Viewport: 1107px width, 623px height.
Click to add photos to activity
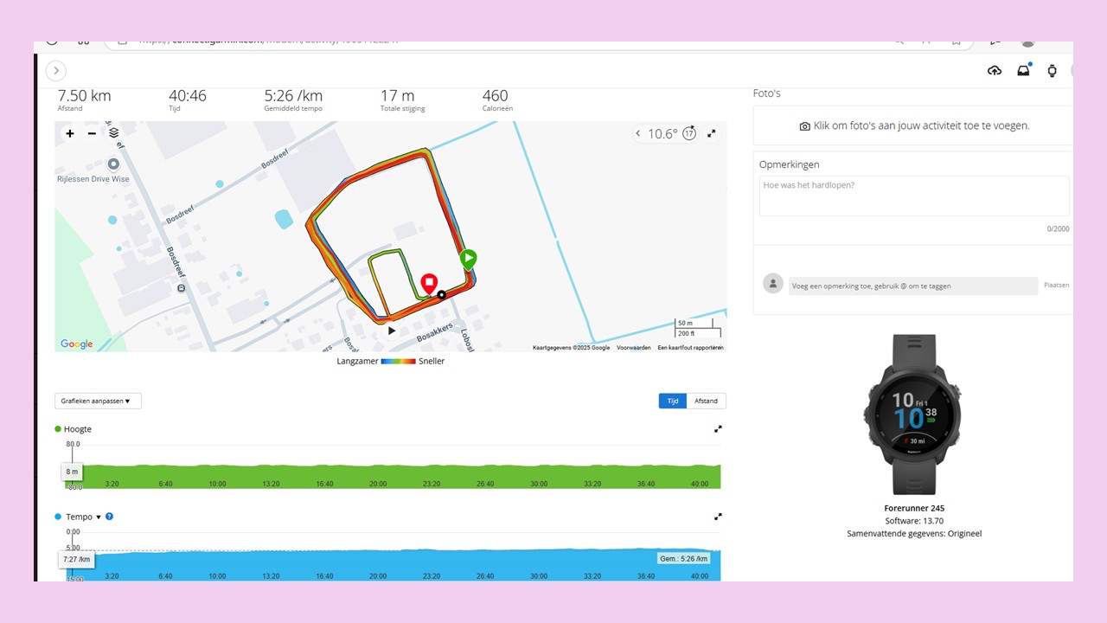913,126
